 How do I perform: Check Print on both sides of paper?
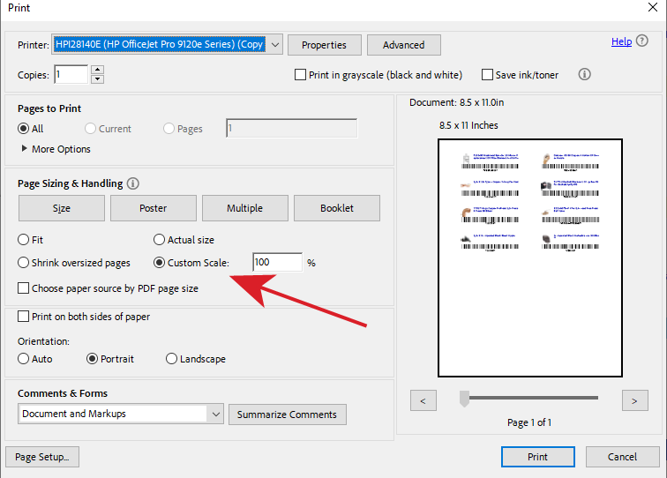pyautogui.click(x=24, y=317)
